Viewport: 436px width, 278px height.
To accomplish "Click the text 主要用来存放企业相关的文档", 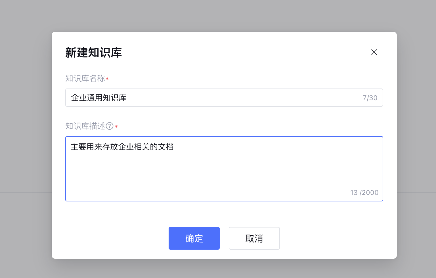I will (x=123, y=147).
